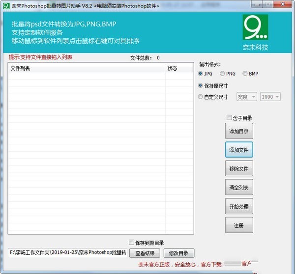Click the red hint 提示:支持文件直接拖入列表
This screenshot has height=274, width=295.
[40, 57]
